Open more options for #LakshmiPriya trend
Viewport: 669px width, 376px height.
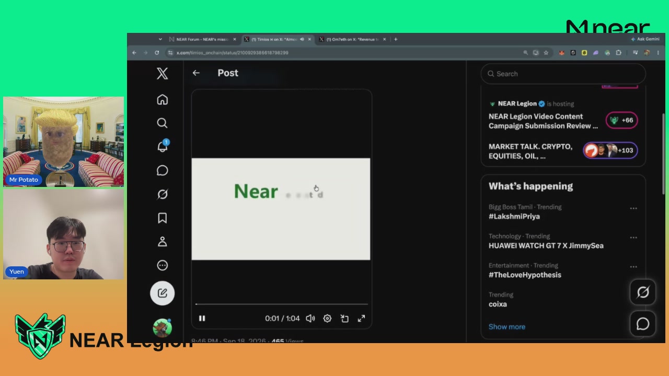click(x=633, y=208)
